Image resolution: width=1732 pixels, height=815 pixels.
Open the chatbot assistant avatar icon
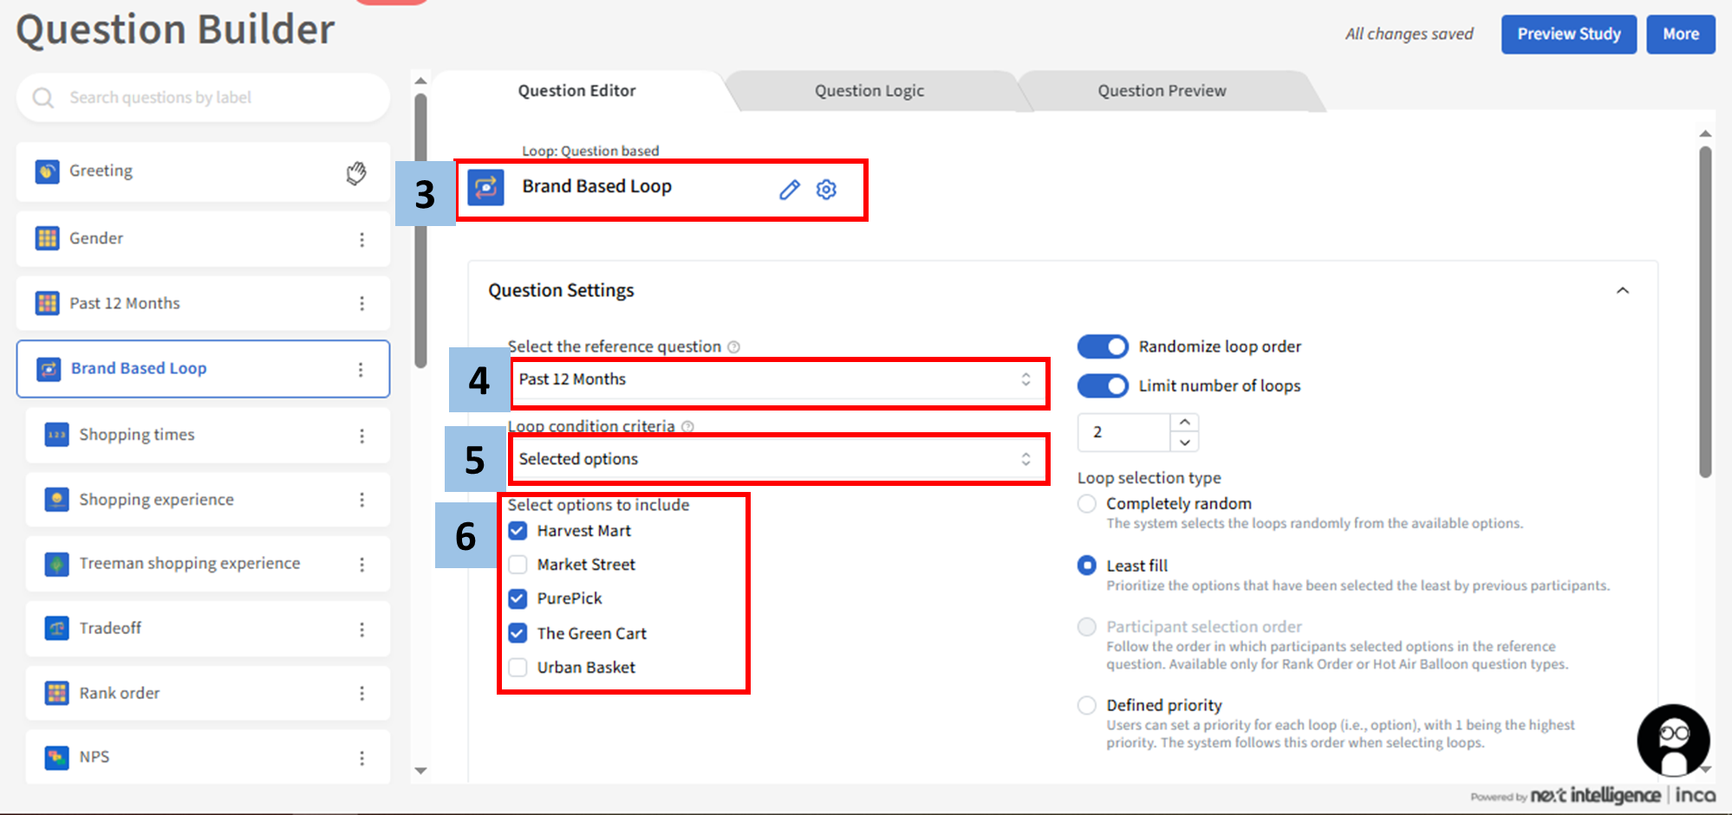[1672, 741]
